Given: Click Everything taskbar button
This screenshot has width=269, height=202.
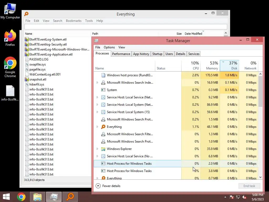Looking at the screenshot, I should [x=70, y=197].
